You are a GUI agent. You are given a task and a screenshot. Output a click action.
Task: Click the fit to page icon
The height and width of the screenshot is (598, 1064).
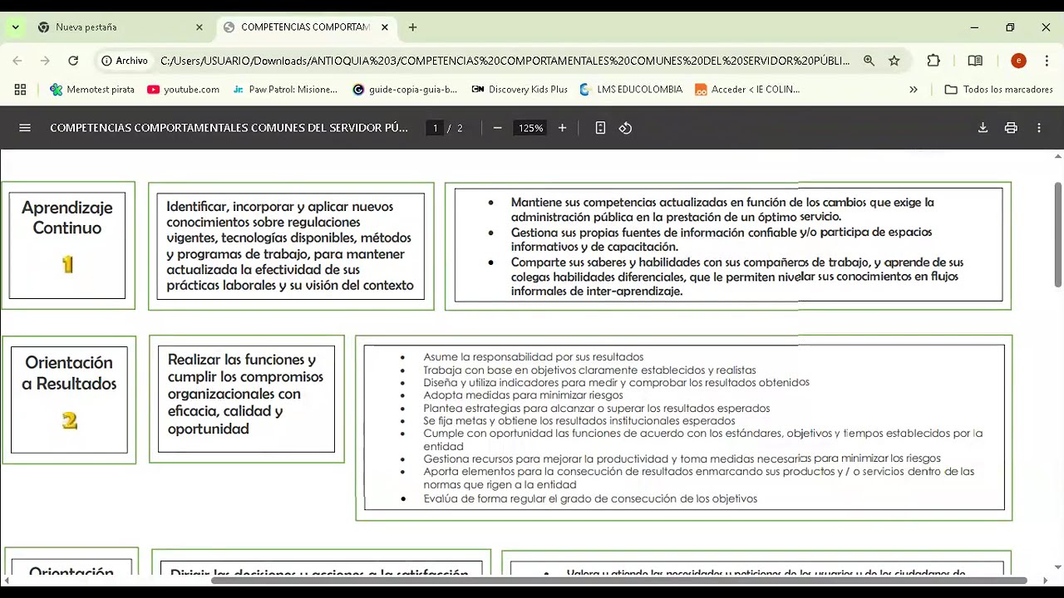click(600, 128)
